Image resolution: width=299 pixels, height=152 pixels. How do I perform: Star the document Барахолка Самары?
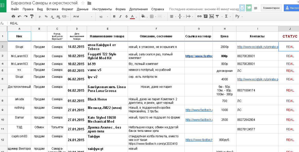(83, 3)
